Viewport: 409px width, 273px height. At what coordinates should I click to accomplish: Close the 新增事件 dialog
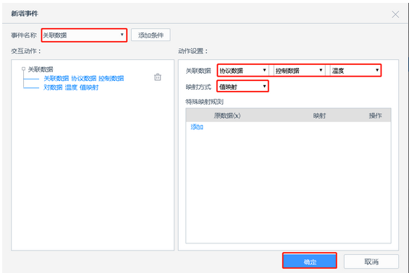395,14
